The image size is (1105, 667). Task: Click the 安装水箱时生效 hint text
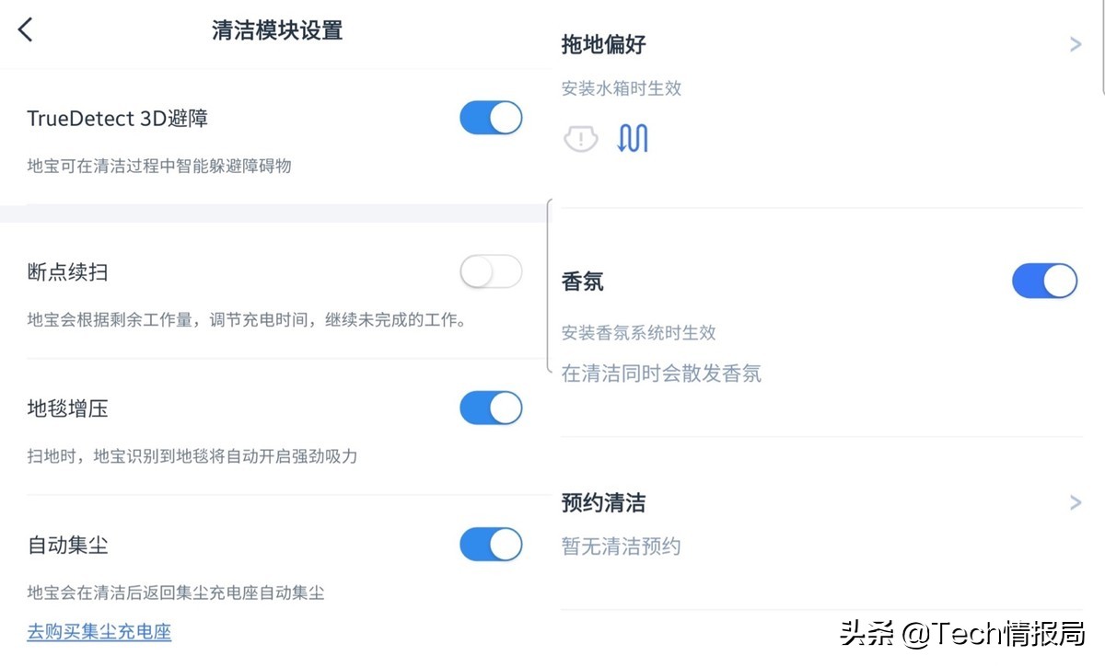click(622, 88)
